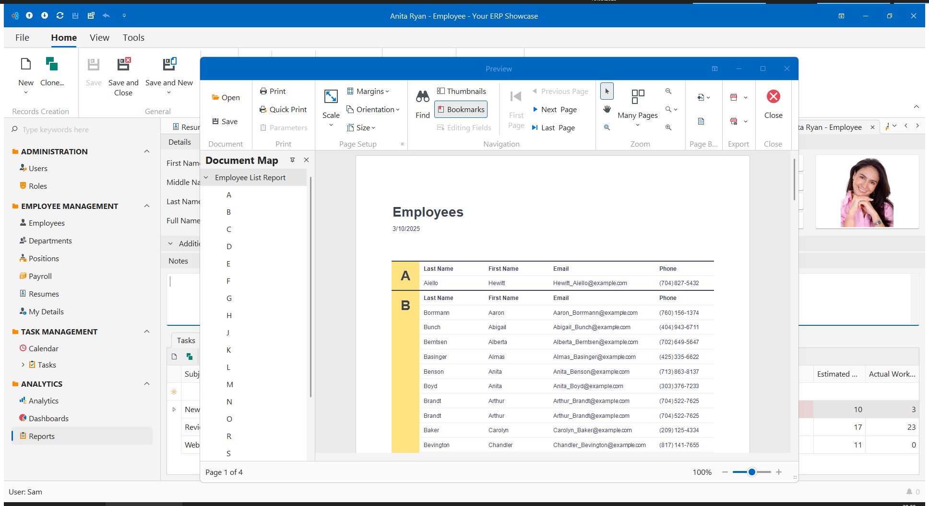Adjust the zoom slider handle
The width and height of the screenshot is (929, 506).
[752, 472]
